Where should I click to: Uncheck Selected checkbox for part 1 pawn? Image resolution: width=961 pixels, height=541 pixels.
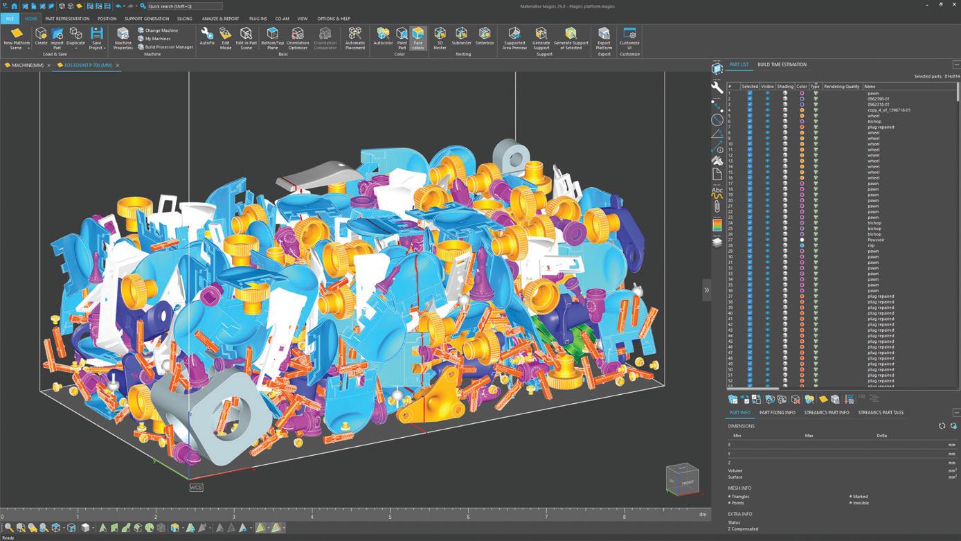click(750, 94)
